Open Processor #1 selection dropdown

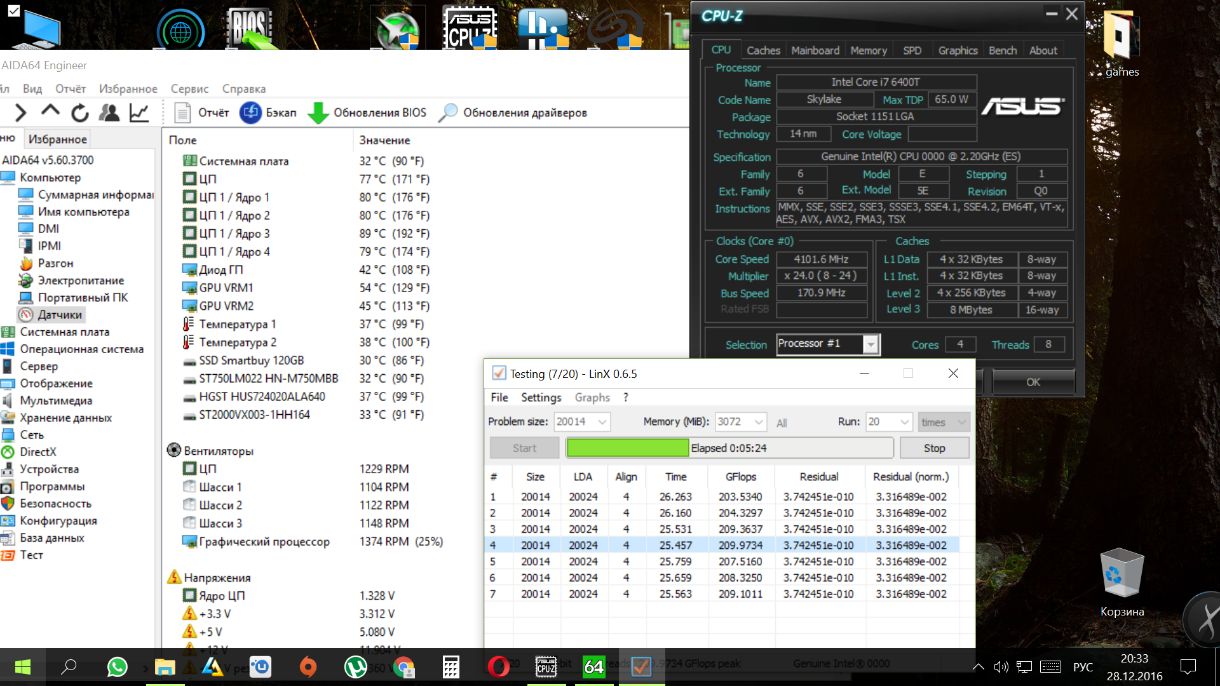coord(871,344)
